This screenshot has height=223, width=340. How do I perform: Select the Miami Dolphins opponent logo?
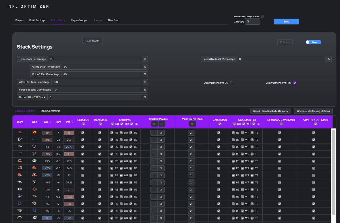coord(34,218)
